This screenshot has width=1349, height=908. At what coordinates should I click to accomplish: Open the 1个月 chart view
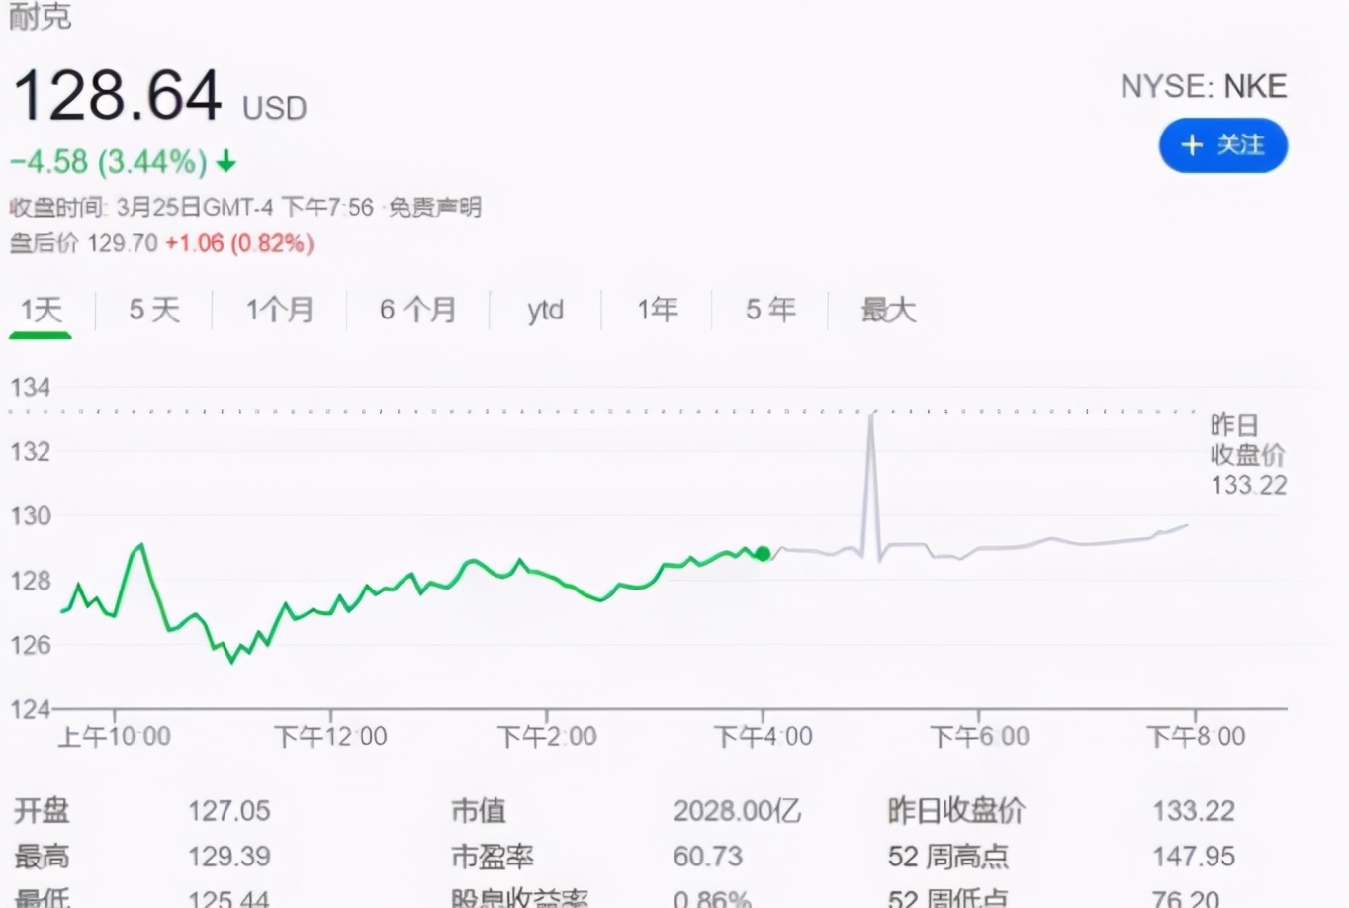[280, 310]
